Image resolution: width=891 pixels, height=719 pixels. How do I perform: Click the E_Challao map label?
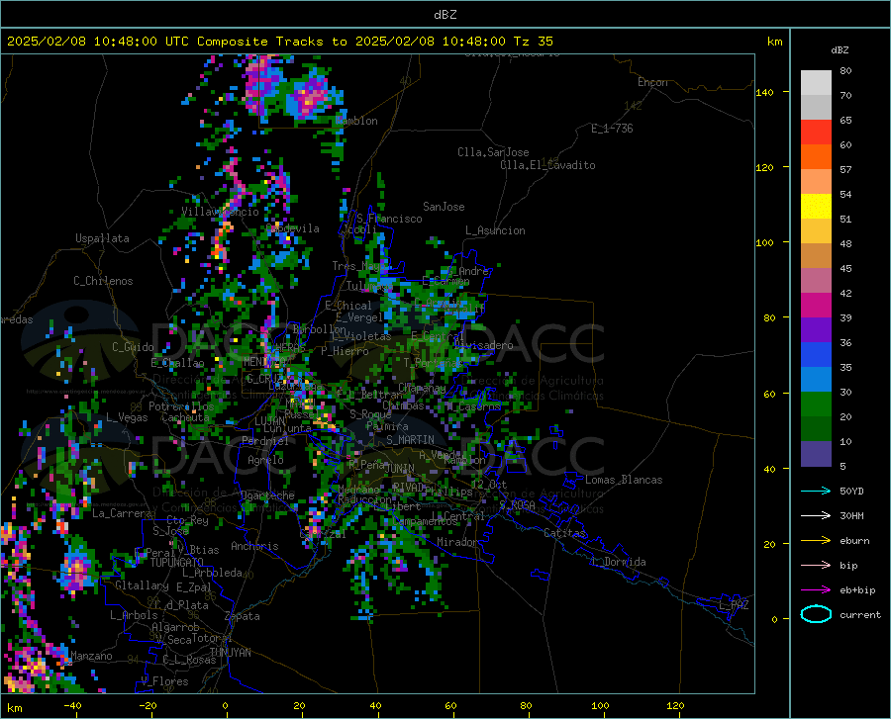[x=177, y=363]
